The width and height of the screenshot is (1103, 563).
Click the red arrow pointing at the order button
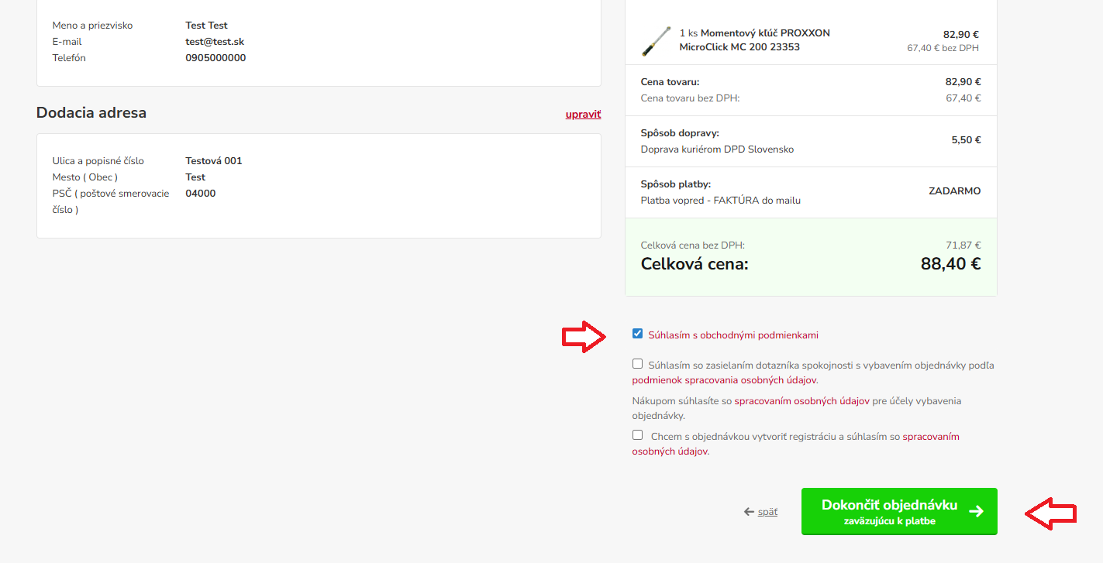click(x=1050, y=513)
